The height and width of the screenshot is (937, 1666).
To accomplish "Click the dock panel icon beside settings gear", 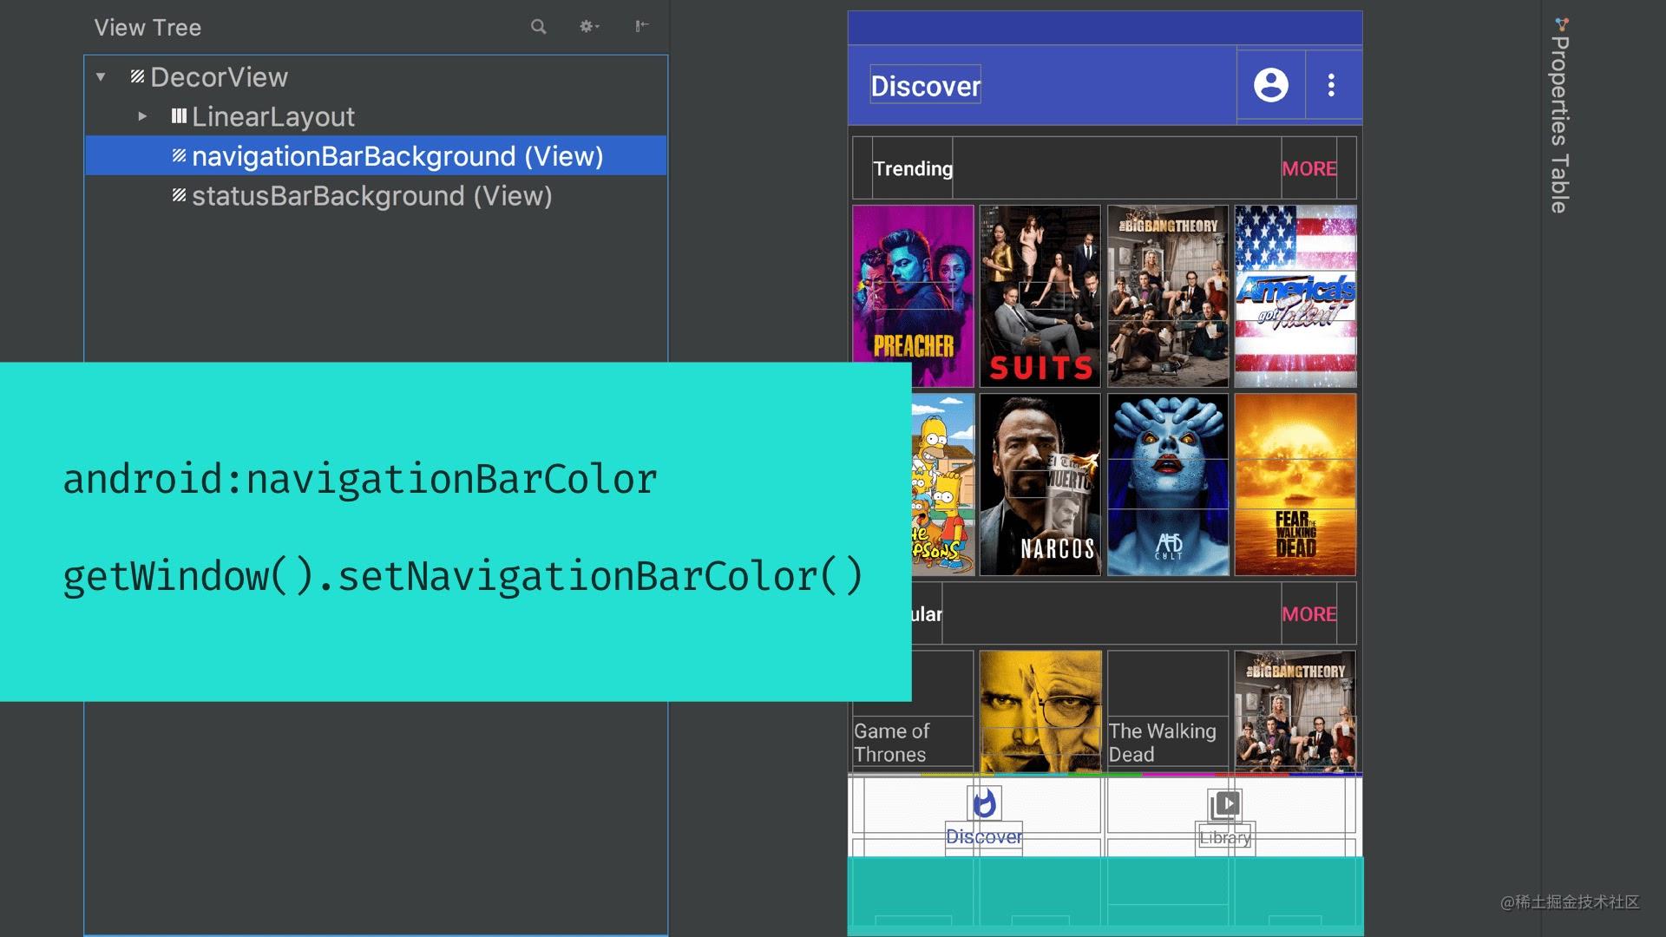I will coord(641,27).
